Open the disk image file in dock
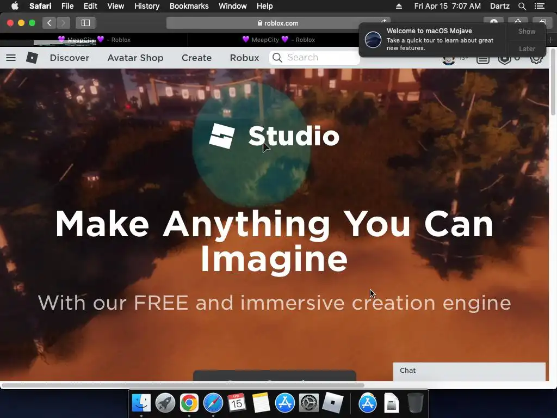The width and height of the screenshot is (557, 418). point(392,403)
